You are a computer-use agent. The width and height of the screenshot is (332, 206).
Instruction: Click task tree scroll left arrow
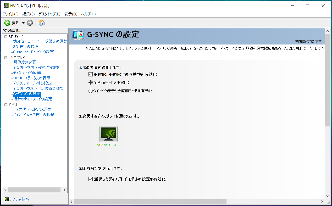click(5, 190)
